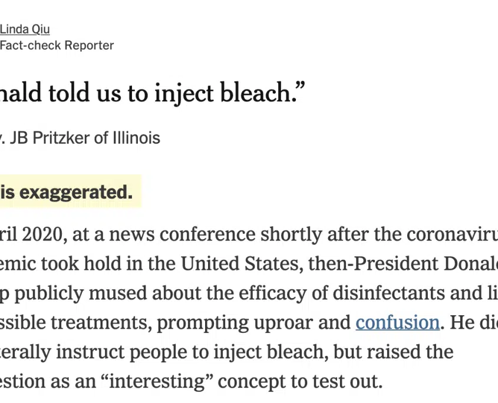Open Linda Qiu author link
498x403 pixels.
click(25, 29)
